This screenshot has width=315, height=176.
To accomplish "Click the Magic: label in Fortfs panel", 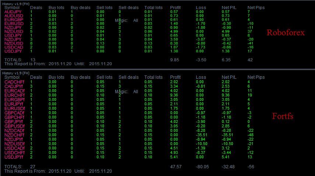I will (x=121, y=92).
